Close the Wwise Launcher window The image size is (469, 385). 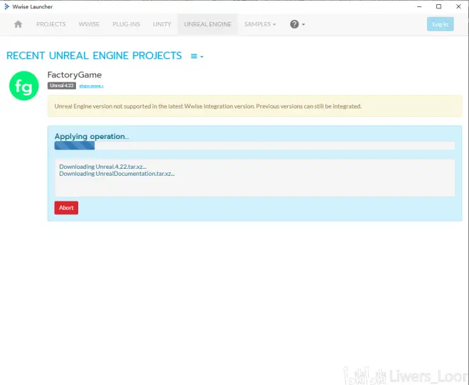tap(458, 6)
